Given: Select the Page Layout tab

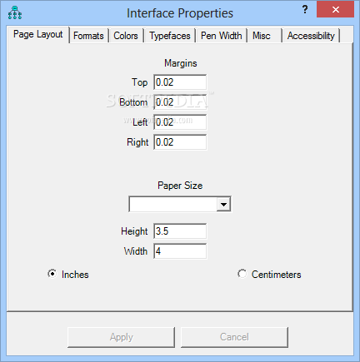Looking at the screenshot, I should pos(38,34).
